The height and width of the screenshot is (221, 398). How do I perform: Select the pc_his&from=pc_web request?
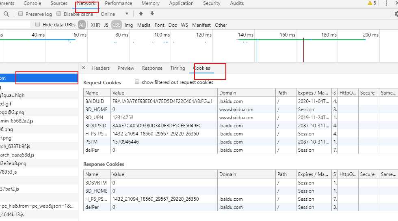click(x=39, y=206)
